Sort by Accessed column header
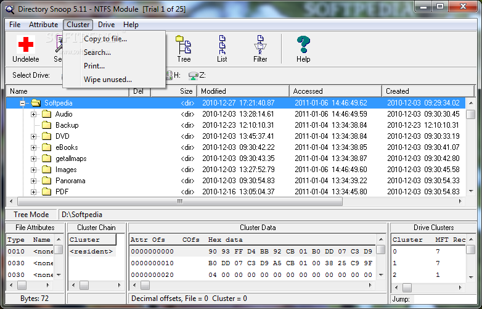 (335, 91)
